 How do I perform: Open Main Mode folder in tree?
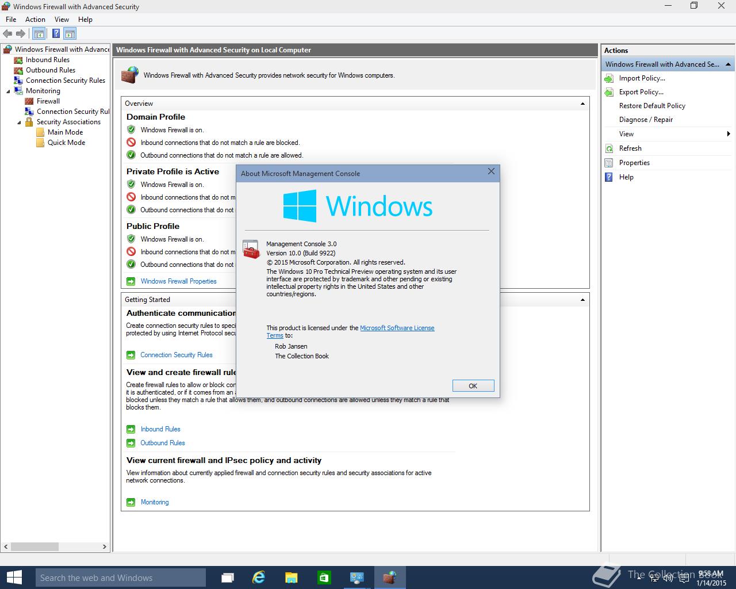tap(65, 132)
